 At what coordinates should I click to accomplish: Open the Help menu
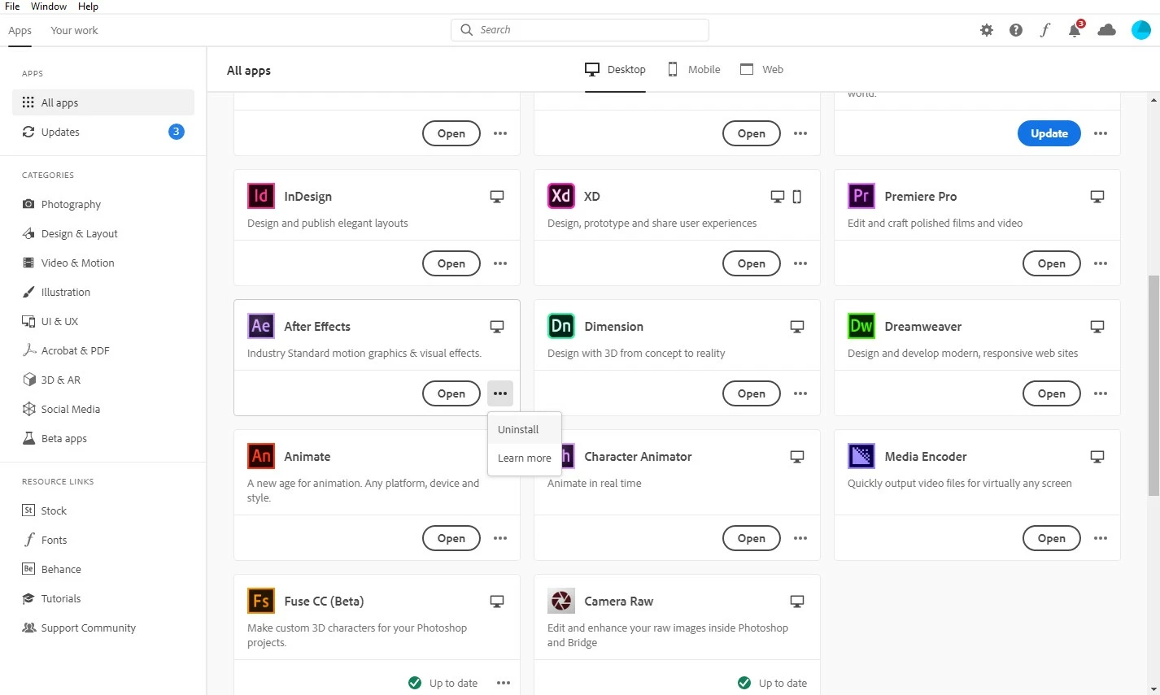tap(88, 7)
